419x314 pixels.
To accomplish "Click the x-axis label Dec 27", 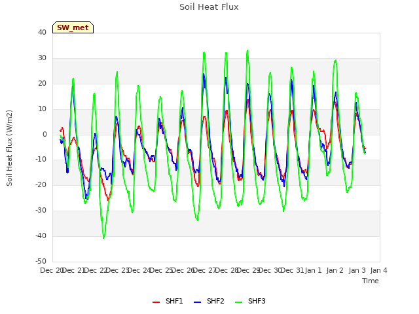I will coord(204,270).
